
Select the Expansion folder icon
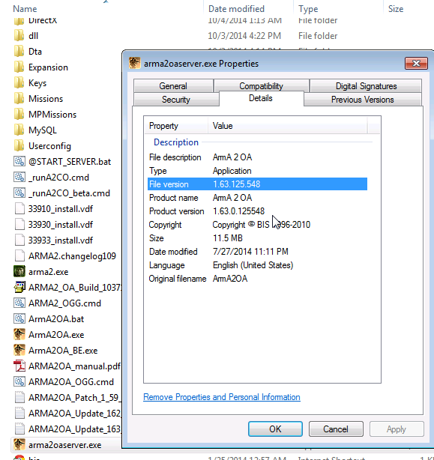click(x=19, y=67)
